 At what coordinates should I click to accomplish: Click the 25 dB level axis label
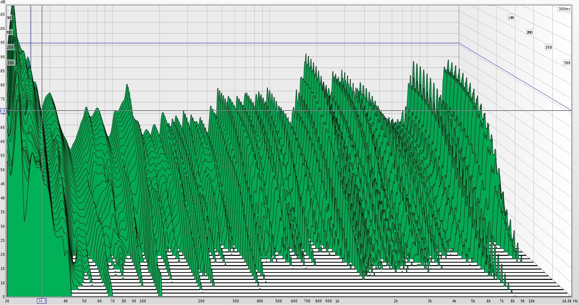tap(3, 240)
